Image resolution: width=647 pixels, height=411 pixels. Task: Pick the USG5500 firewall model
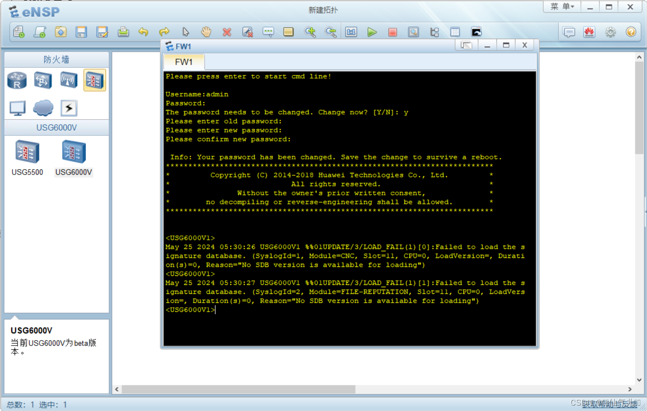[27, 158]
